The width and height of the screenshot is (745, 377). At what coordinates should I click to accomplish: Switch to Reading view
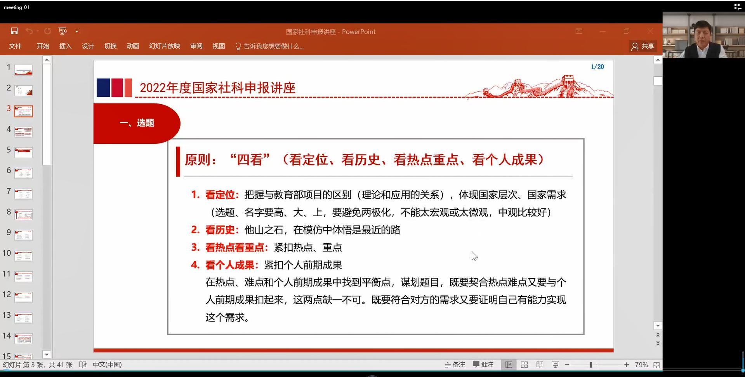point(540,365)
